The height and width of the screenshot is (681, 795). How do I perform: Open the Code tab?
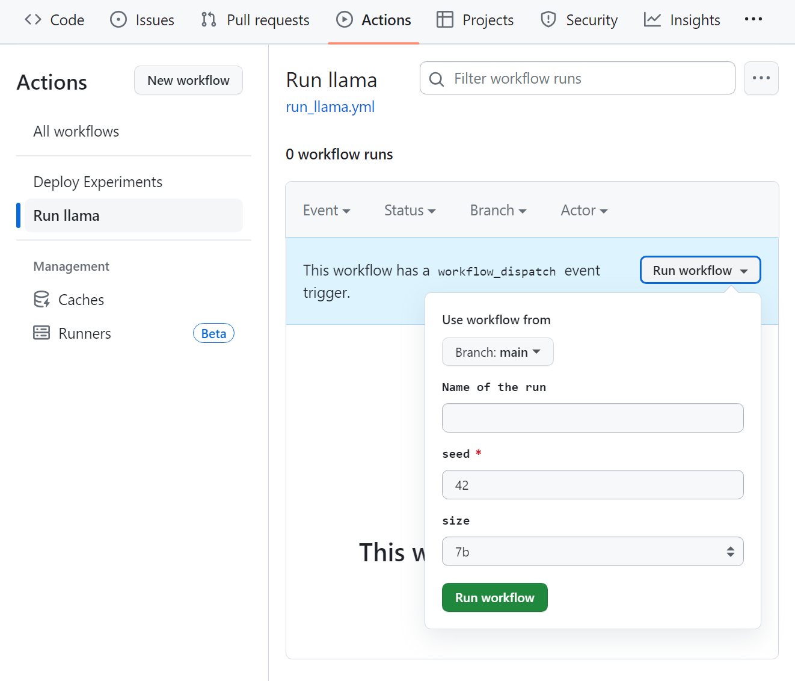tap(55, 20)
